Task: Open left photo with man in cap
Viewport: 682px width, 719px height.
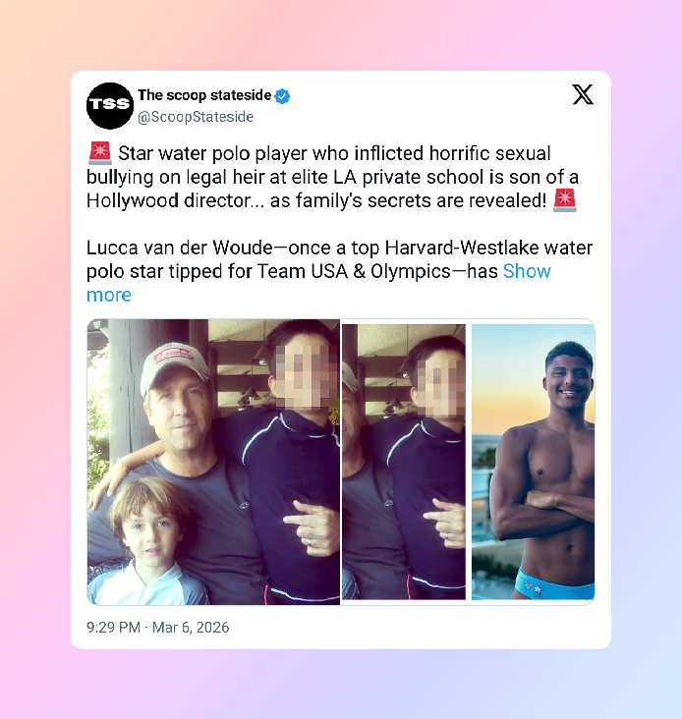Action: (213, 462)
